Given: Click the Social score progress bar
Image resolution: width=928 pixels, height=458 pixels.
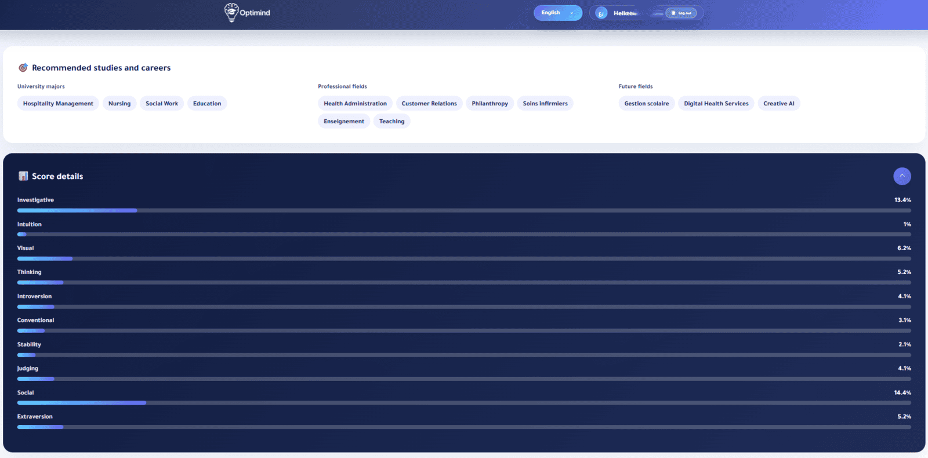Looking at the screenshot, I should click(464, 403).
